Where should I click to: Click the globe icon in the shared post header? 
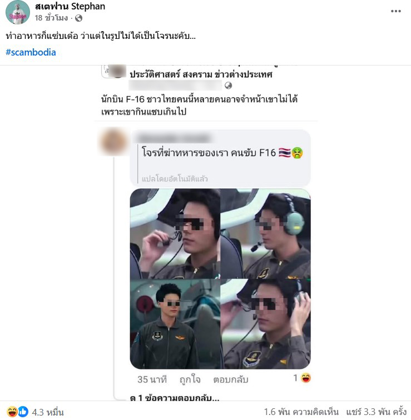228,86
